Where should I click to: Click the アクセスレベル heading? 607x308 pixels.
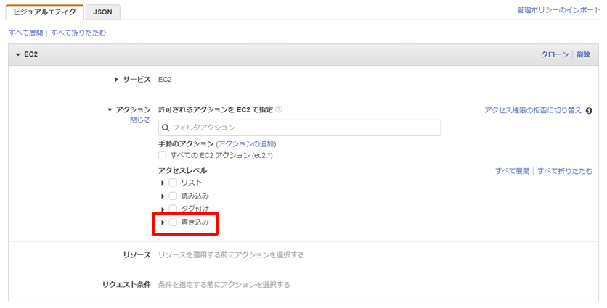[x=183, y=170]
